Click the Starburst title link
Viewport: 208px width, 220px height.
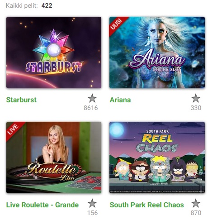pyautogui.click(x=21, y=100)
